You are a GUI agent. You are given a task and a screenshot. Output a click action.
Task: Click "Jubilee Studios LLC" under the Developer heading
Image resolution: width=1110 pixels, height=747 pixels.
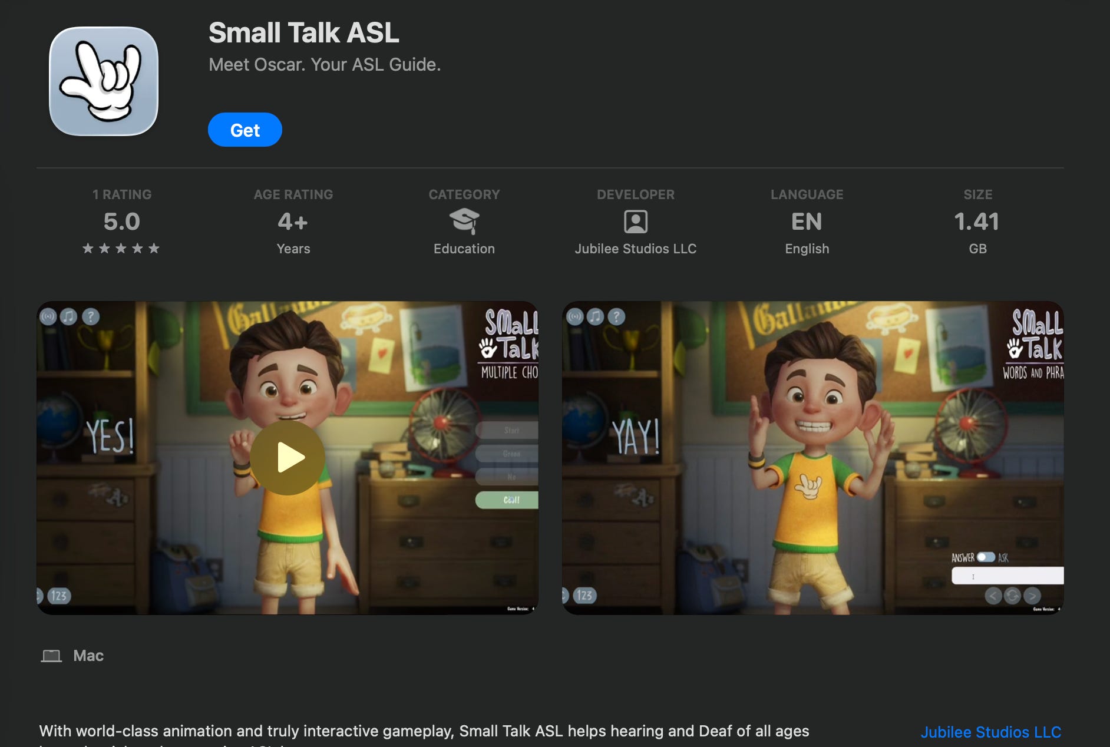click(636, 249)
